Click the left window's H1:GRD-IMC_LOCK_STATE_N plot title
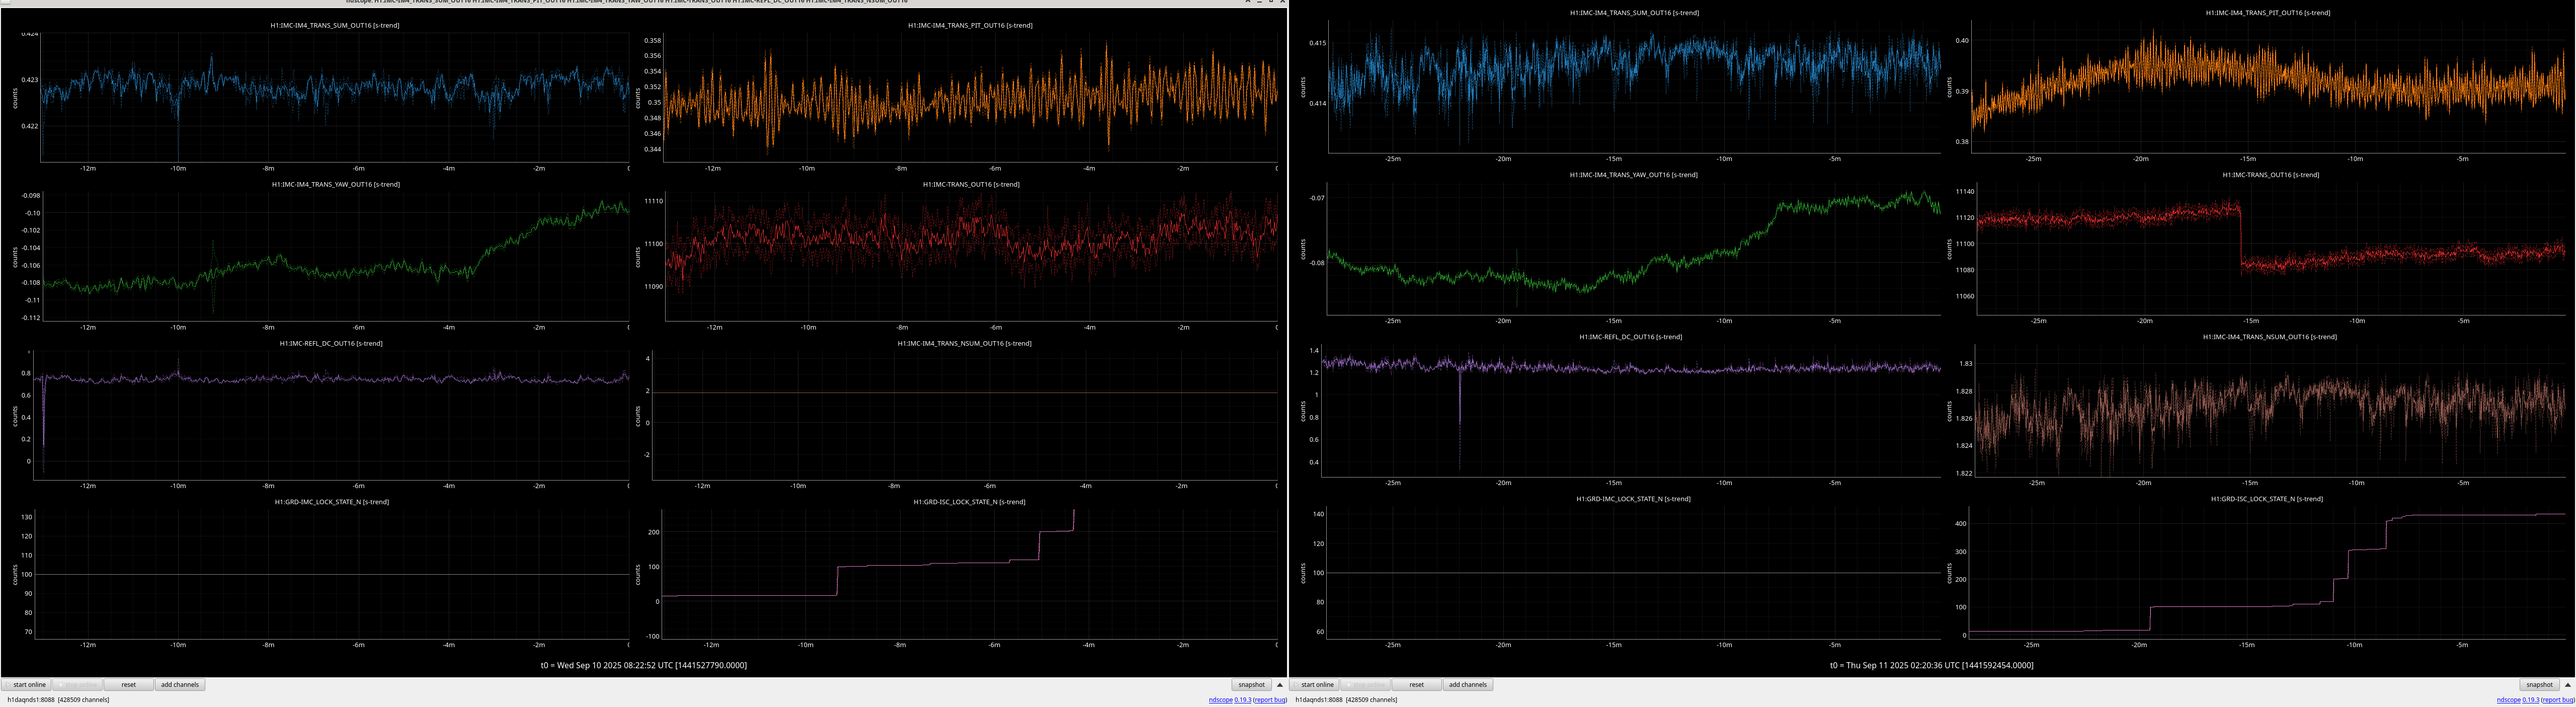2576x707 pixels. tap(332, 502)
